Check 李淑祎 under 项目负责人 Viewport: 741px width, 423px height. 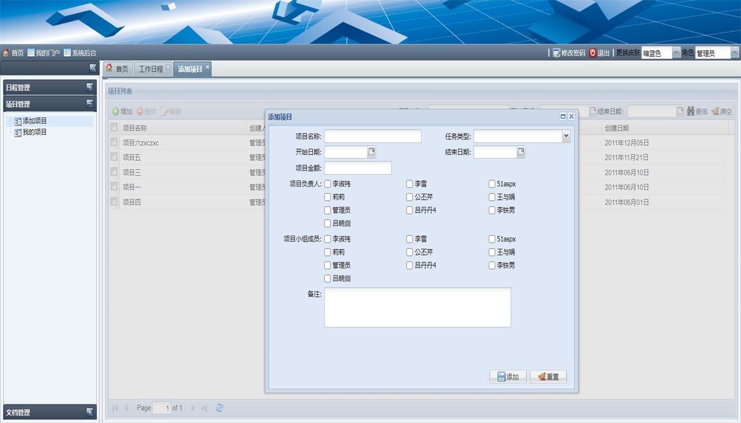pyautogui.click(x=328, y=184)
